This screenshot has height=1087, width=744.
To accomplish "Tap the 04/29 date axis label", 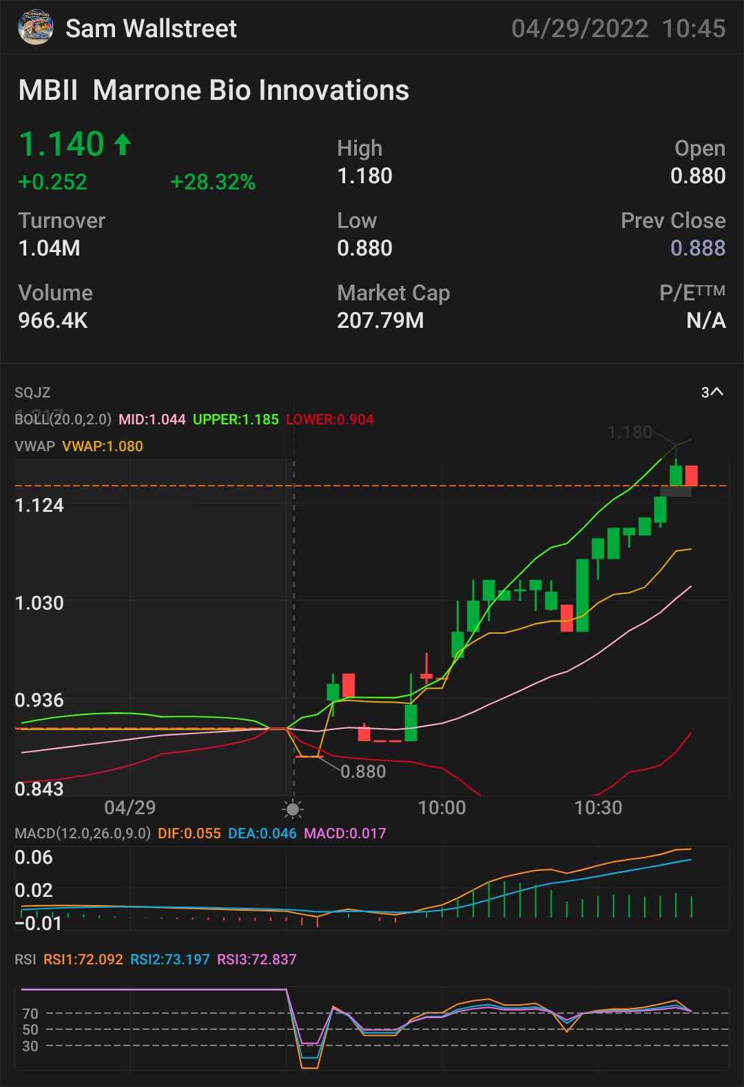I will (x=130, y=807).
